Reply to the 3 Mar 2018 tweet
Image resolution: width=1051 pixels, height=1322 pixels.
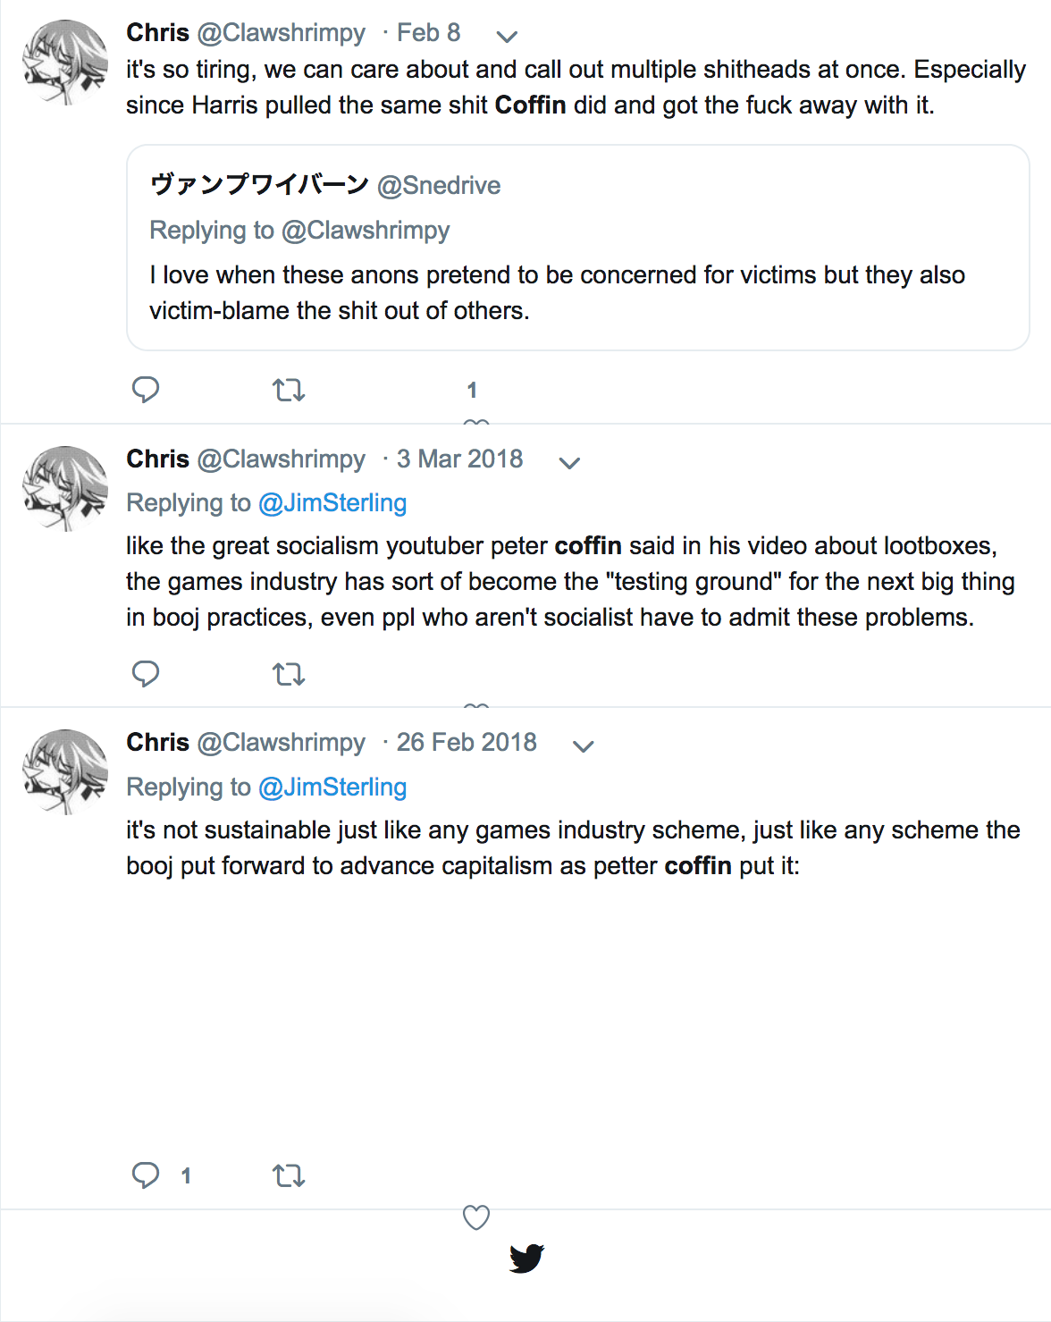(146, 673)
